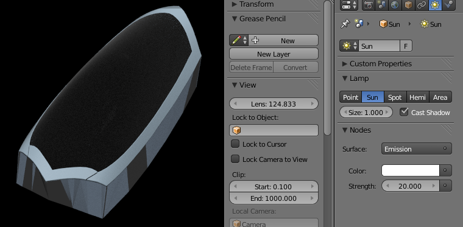Click the Clip End 1000.000 field
The image size is (463, 227).
point(274,198)
